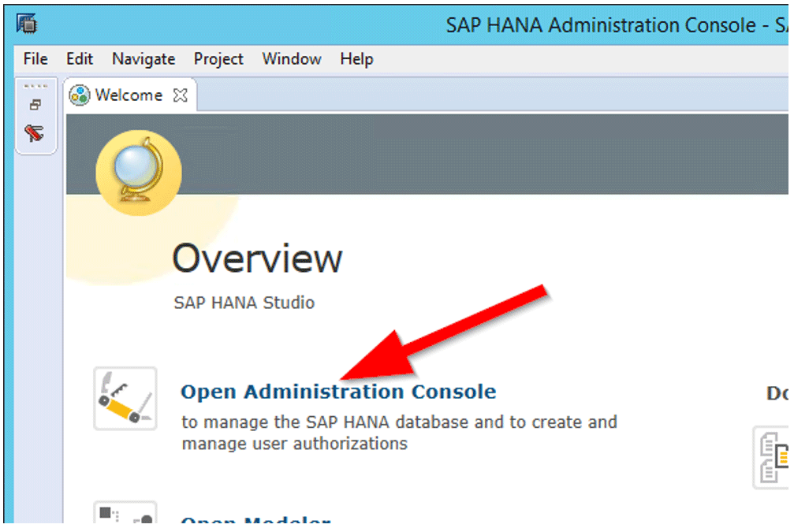Viewport: 794px width, 528px height.
Task: Click the Open Modeler icon
Action: [125, 512]
